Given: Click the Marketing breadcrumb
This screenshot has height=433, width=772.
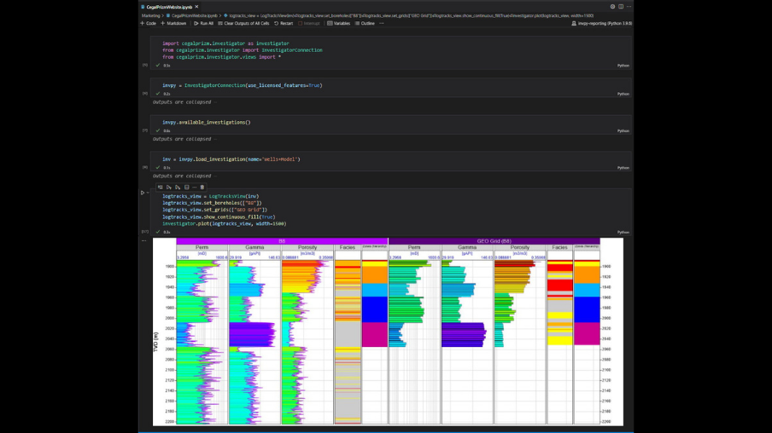Looking at the screenshot, I should tap(150, 15).
